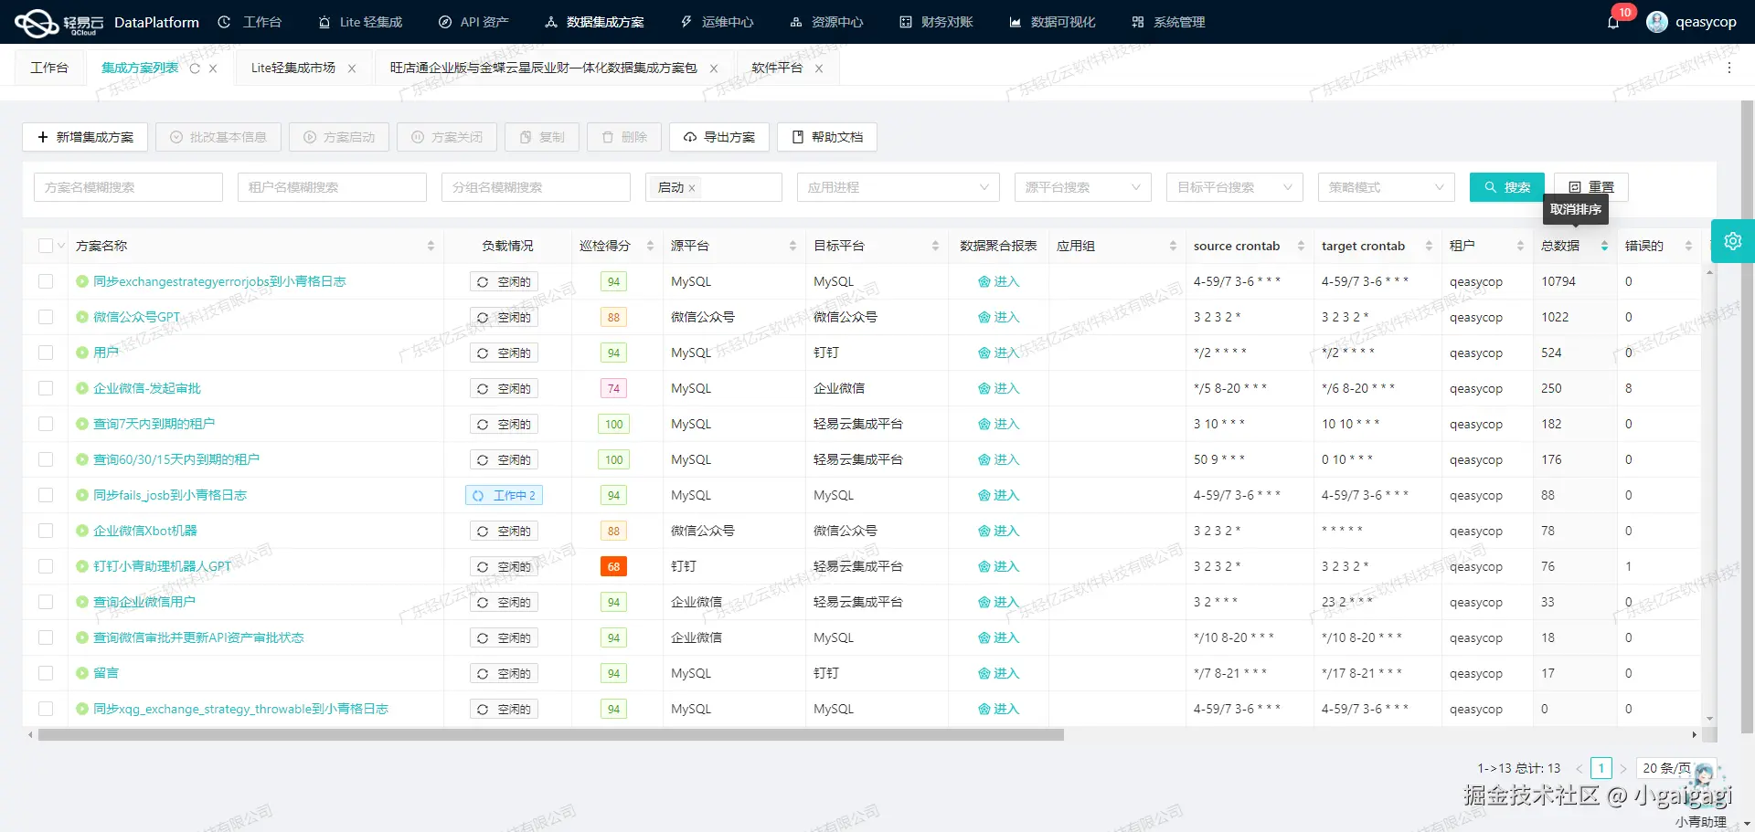This screenshot has width=1755, height=832.
Task: Click the green status icon for 微信公众号GPT
Action: tap(82, 317)
